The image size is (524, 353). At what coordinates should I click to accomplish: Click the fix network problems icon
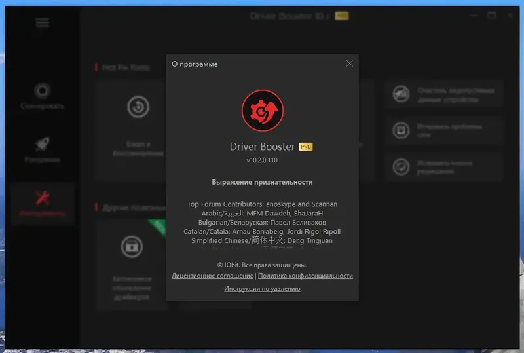(x=401, y=130)
